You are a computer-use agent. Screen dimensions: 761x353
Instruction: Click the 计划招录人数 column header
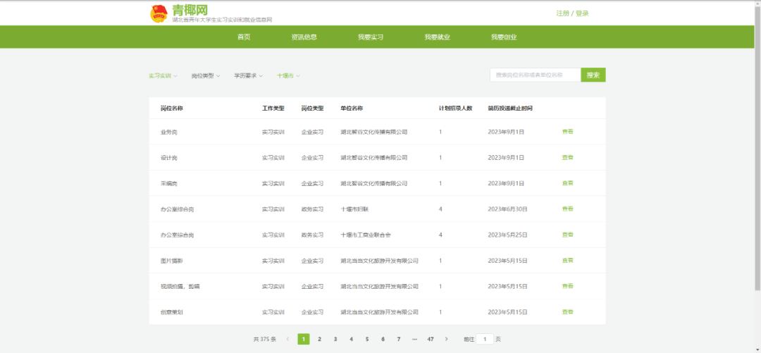point(455,109)
